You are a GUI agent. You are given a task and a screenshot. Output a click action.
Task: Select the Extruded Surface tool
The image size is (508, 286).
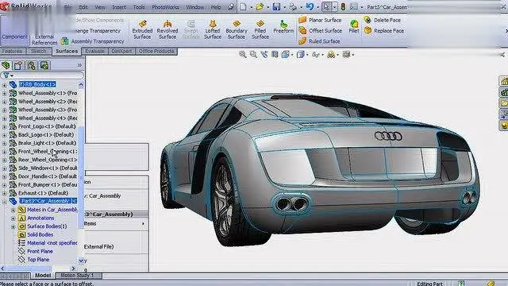pyautogui.click(x=142, y=30)
